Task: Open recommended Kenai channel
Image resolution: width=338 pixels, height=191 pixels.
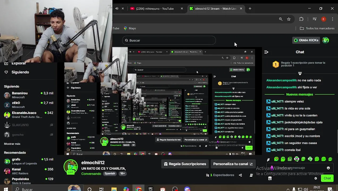Action: point(28,171)
